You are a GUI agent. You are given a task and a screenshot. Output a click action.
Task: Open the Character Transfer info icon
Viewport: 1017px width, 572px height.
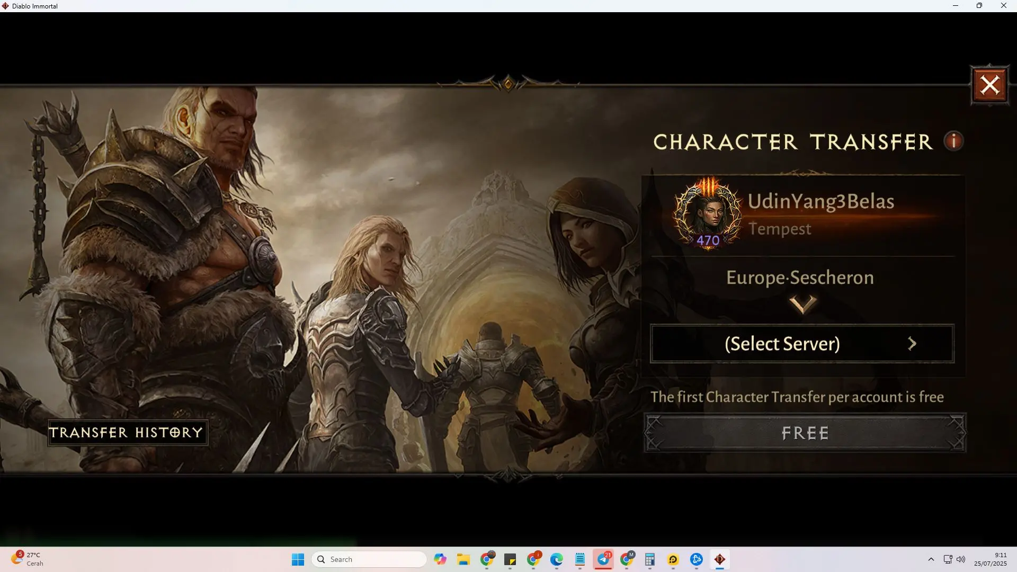click(x=953, y=141)
